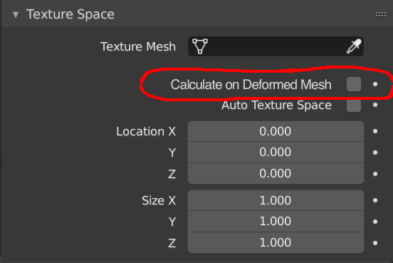Toggle the Auto Texture Space checkbox
The image size is (393, 263).
point(354,106)
